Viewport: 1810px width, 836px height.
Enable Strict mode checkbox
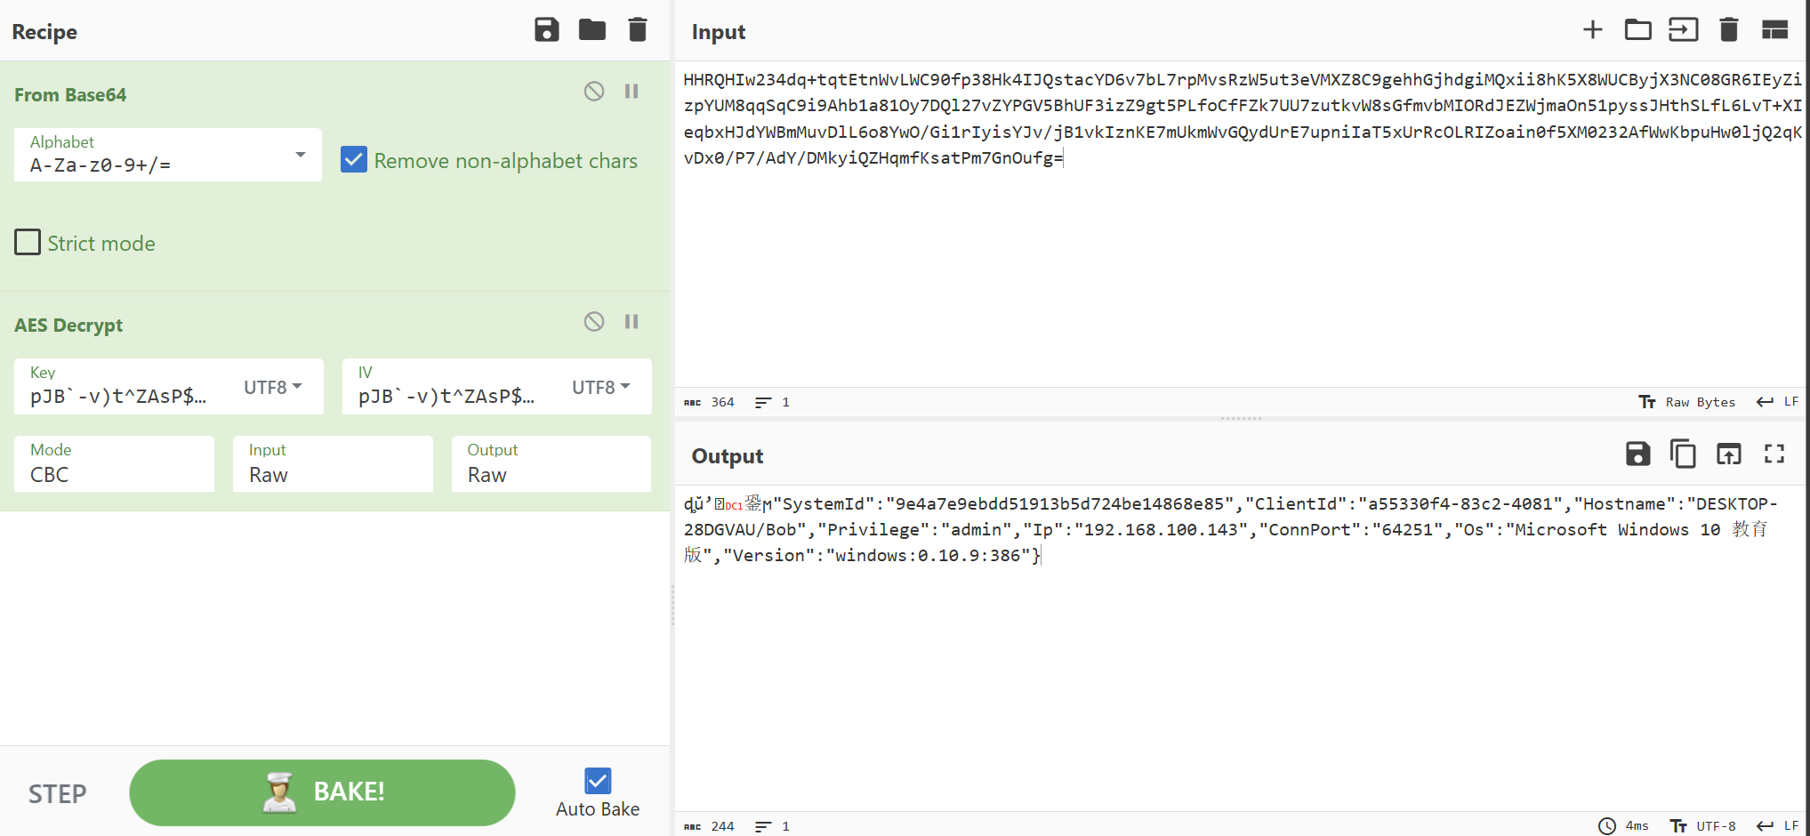(28, 242)
